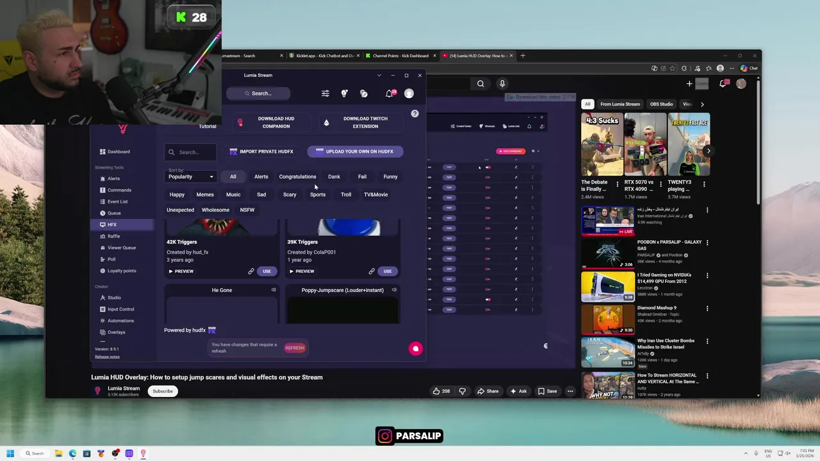
Task: Open the settings sliders icon in Lumia Stream header
Action: click(x=325, y=93)
